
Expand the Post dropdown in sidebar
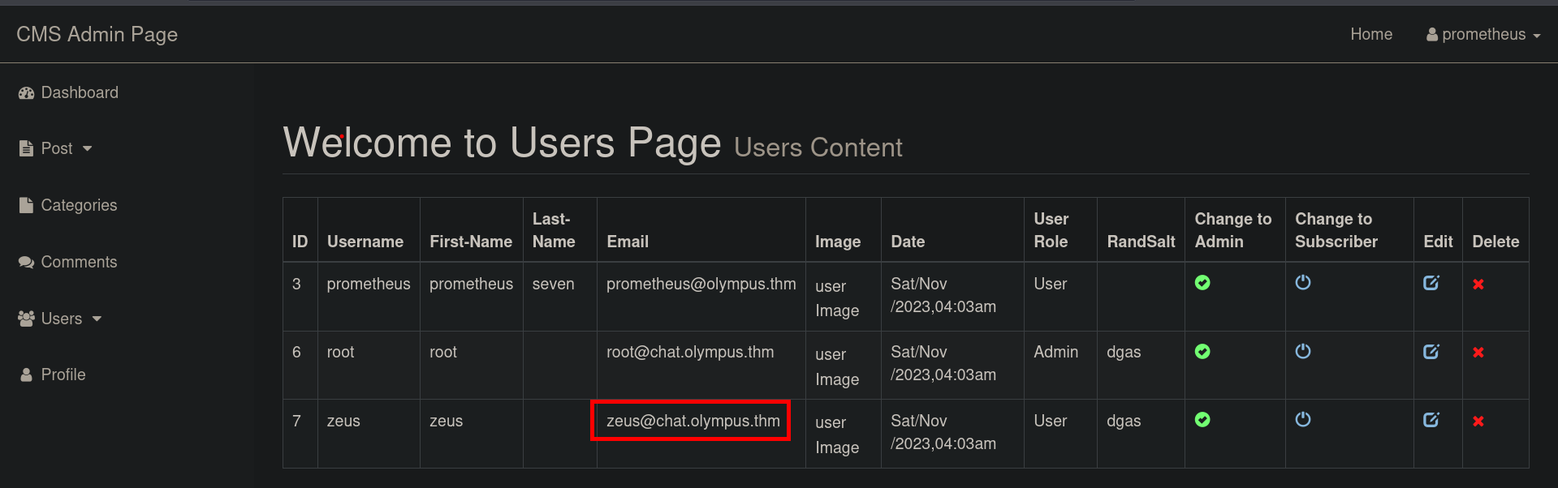(56, 148)
